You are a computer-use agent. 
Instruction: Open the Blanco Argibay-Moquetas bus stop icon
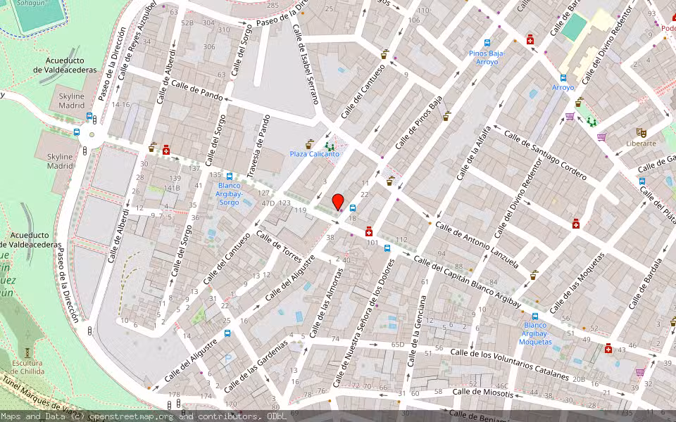[x=535, y=316]
